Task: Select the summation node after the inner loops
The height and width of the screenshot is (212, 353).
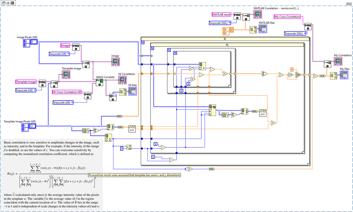Action: click(x=264, y=73)
